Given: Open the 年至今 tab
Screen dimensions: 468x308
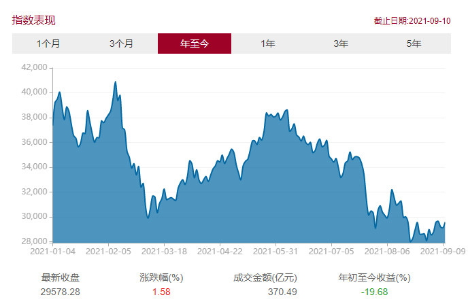Looking at the screenshot, I should (x=195, y=44).
